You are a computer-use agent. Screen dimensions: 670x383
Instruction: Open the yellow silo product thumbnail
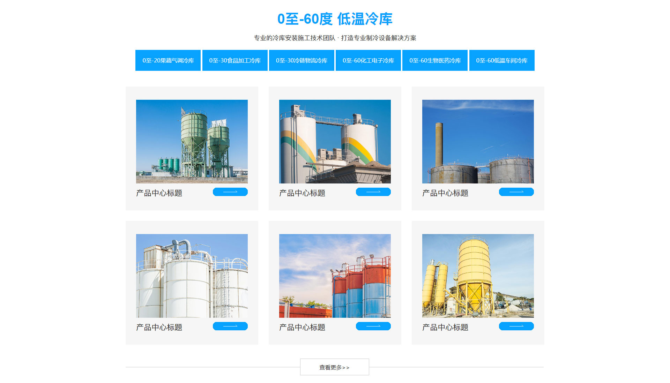coord(478,276)
